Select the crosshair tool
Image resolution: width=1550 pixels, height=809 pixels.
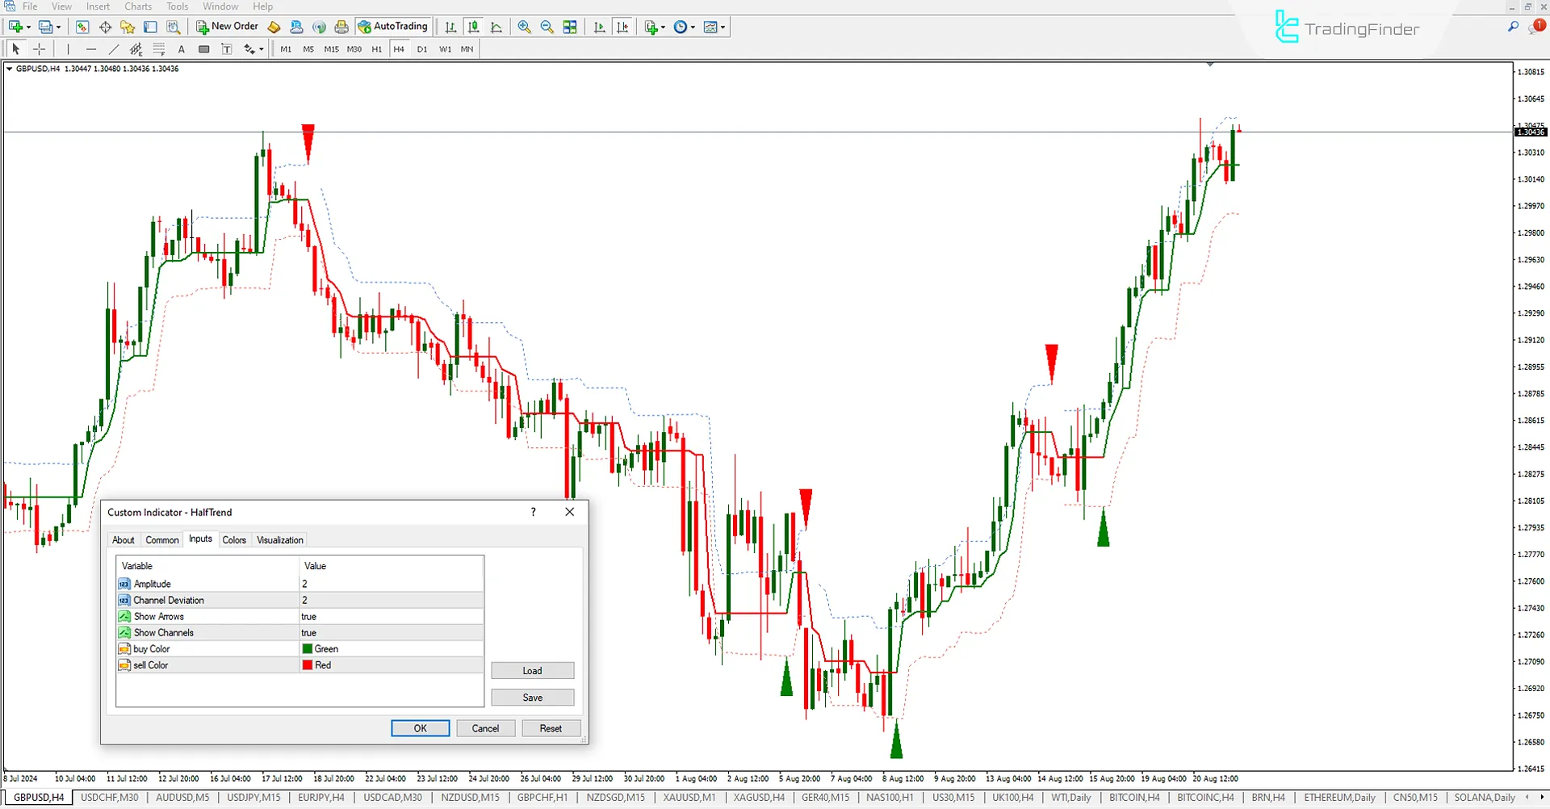coord(39,48)
